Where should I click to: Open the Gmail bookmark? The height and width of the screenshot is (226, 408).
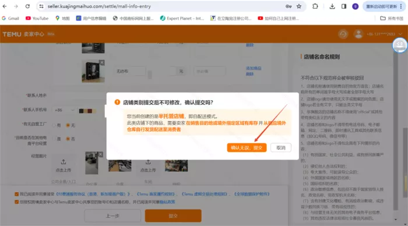[10, 18]
